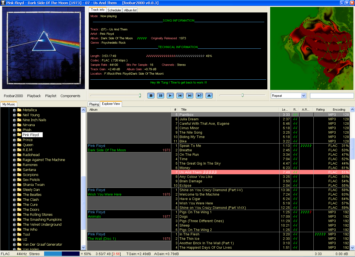
Task: Click the Queen folder icon
Action: pyautogui.click(x=19, y=145)
